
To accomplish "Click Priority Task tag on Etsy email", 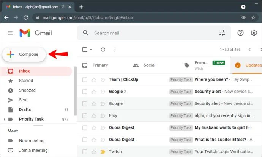I will [x=181, y=115].
